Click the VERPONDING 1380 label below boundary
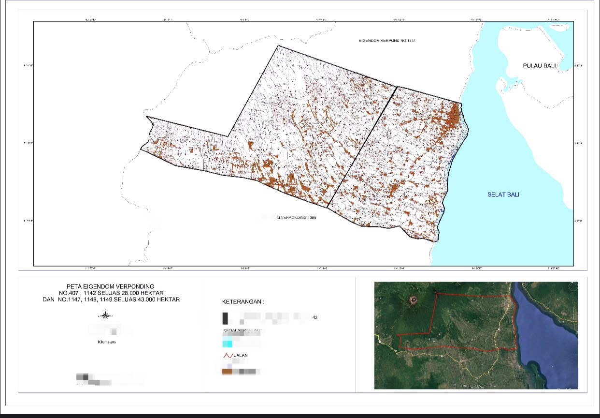The width and height of the screenshot is (600, 418). pyautogui.click(x=297, y=218)
